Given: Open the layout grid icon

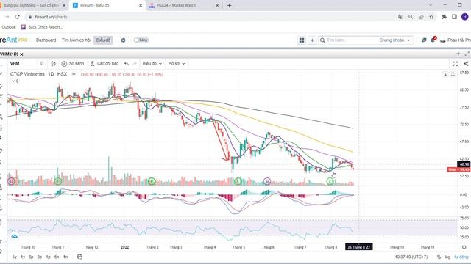Looking at the screenshot, I should click(302, 40).
